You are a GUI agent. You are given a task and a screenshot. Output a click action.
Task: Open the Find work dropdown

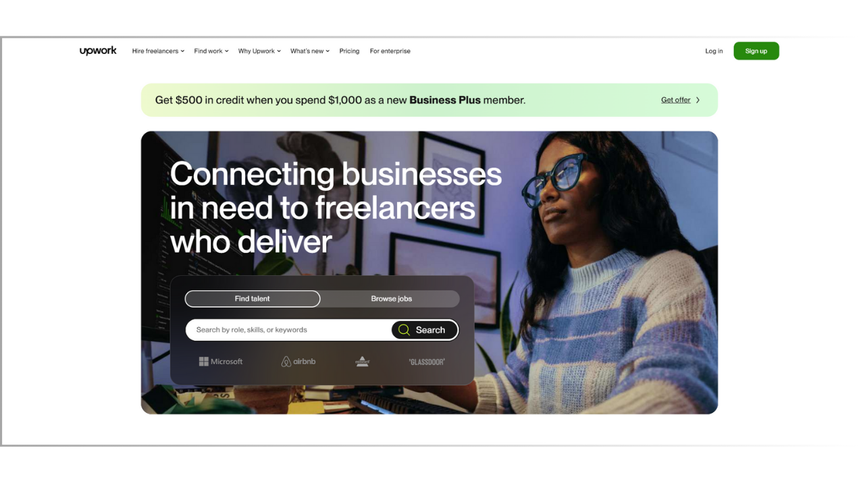tap(211, 51)
